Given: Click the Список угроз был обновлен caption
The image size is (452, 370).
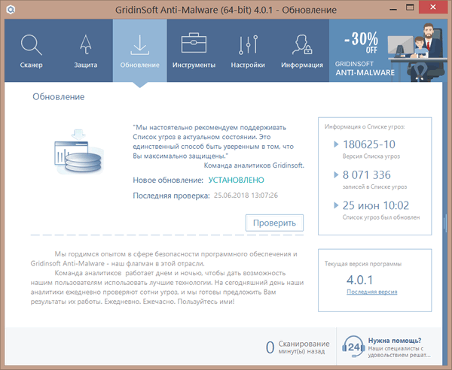Looking at the screenshot, I should (381, 217).
